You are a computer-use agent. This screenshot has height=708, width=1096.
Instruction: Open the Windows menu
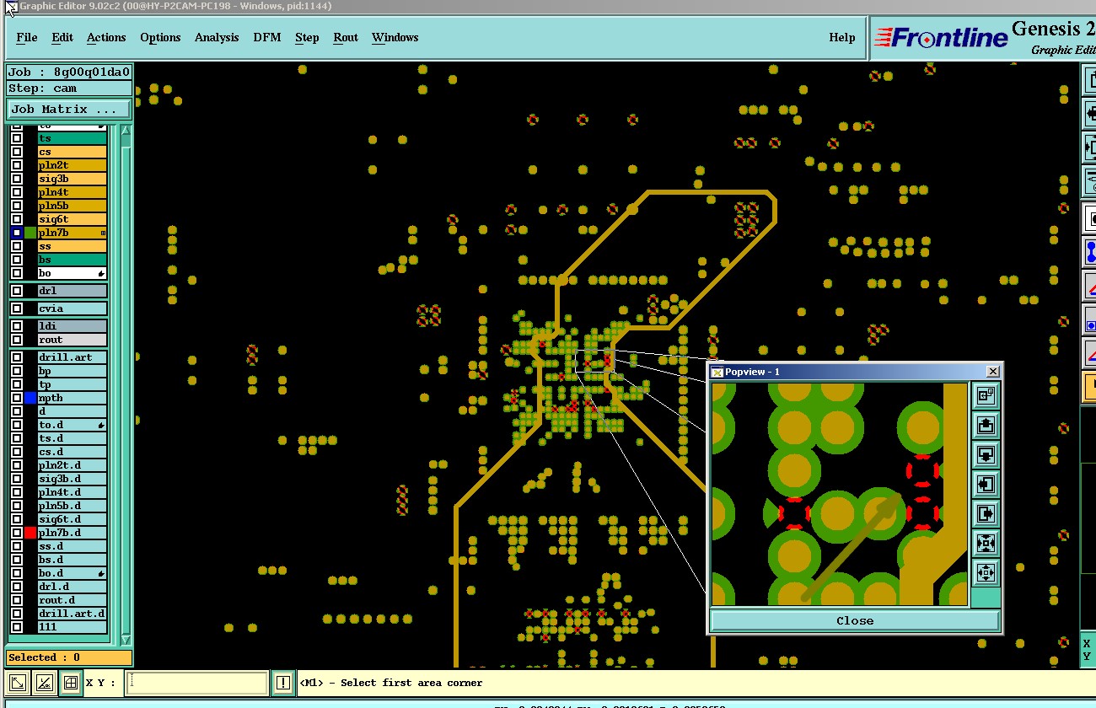click(x=395, y=37)
